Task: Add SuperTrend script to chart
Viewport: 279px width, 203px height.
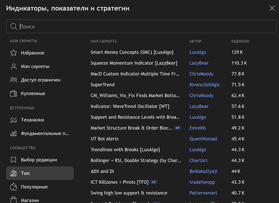Action: 103,85
